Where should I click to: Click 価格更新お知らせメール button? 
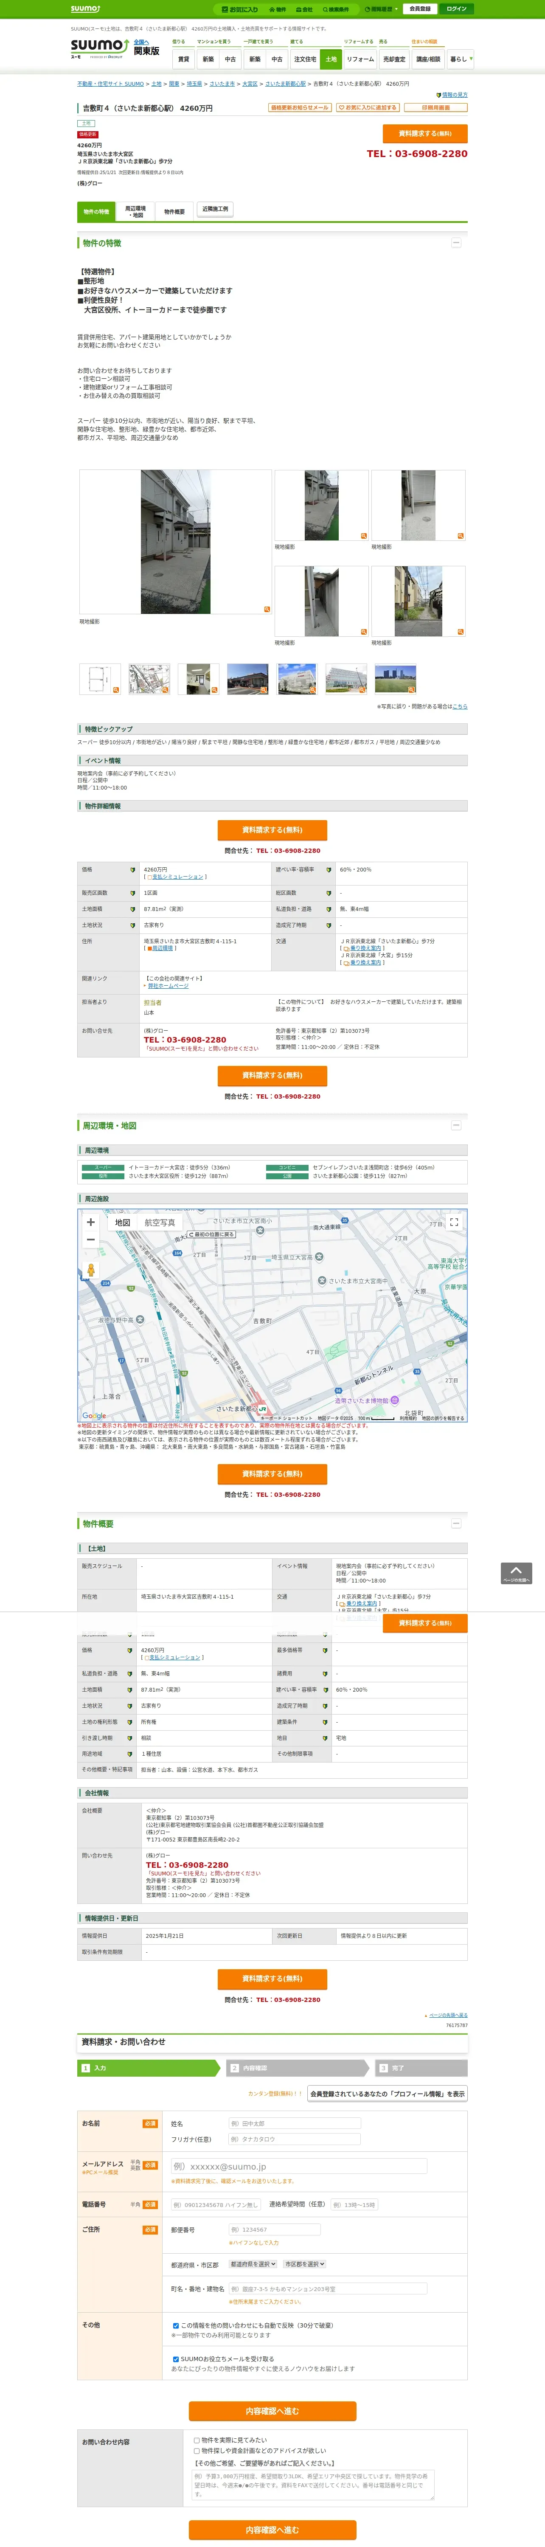coord(300,108)
